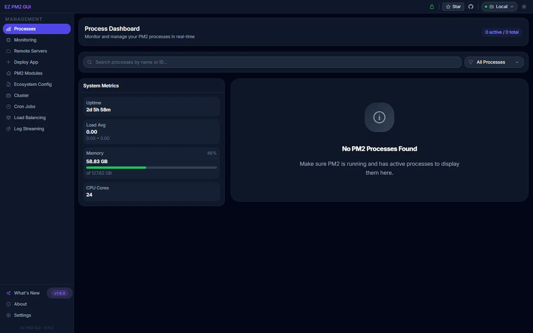
Task: Select Cluster in the sidebar
Action: tap(37, 96)
